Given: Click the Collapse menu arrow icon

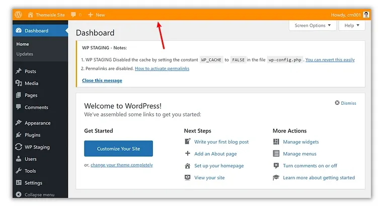Looking at the screenshot, I should coord(19,194).
